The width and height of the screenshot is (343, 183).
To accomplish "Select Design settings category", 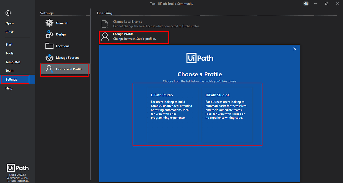I will (65, 34).
